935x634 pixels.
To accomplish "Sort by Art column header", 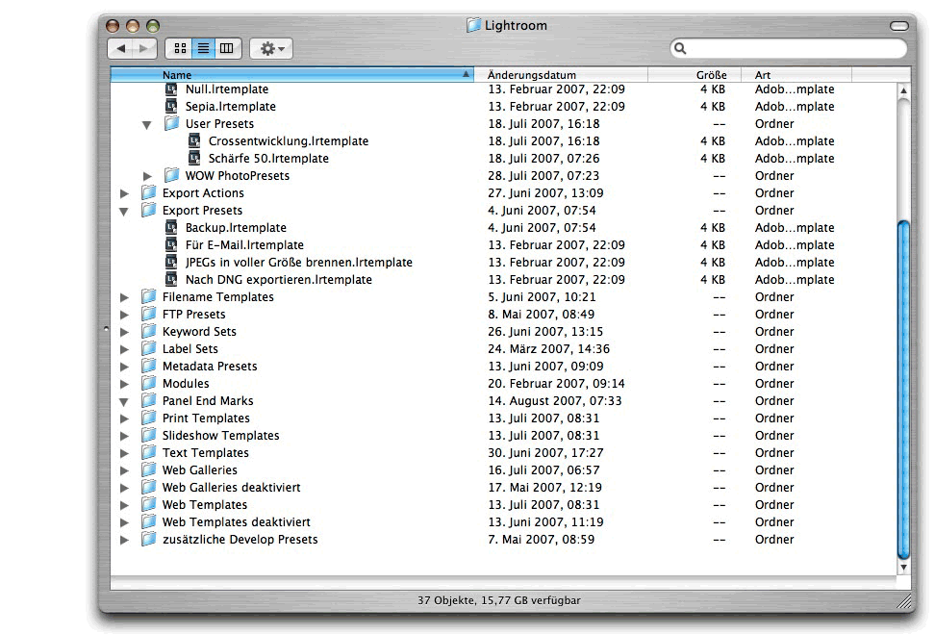I will tap(796, 74).
